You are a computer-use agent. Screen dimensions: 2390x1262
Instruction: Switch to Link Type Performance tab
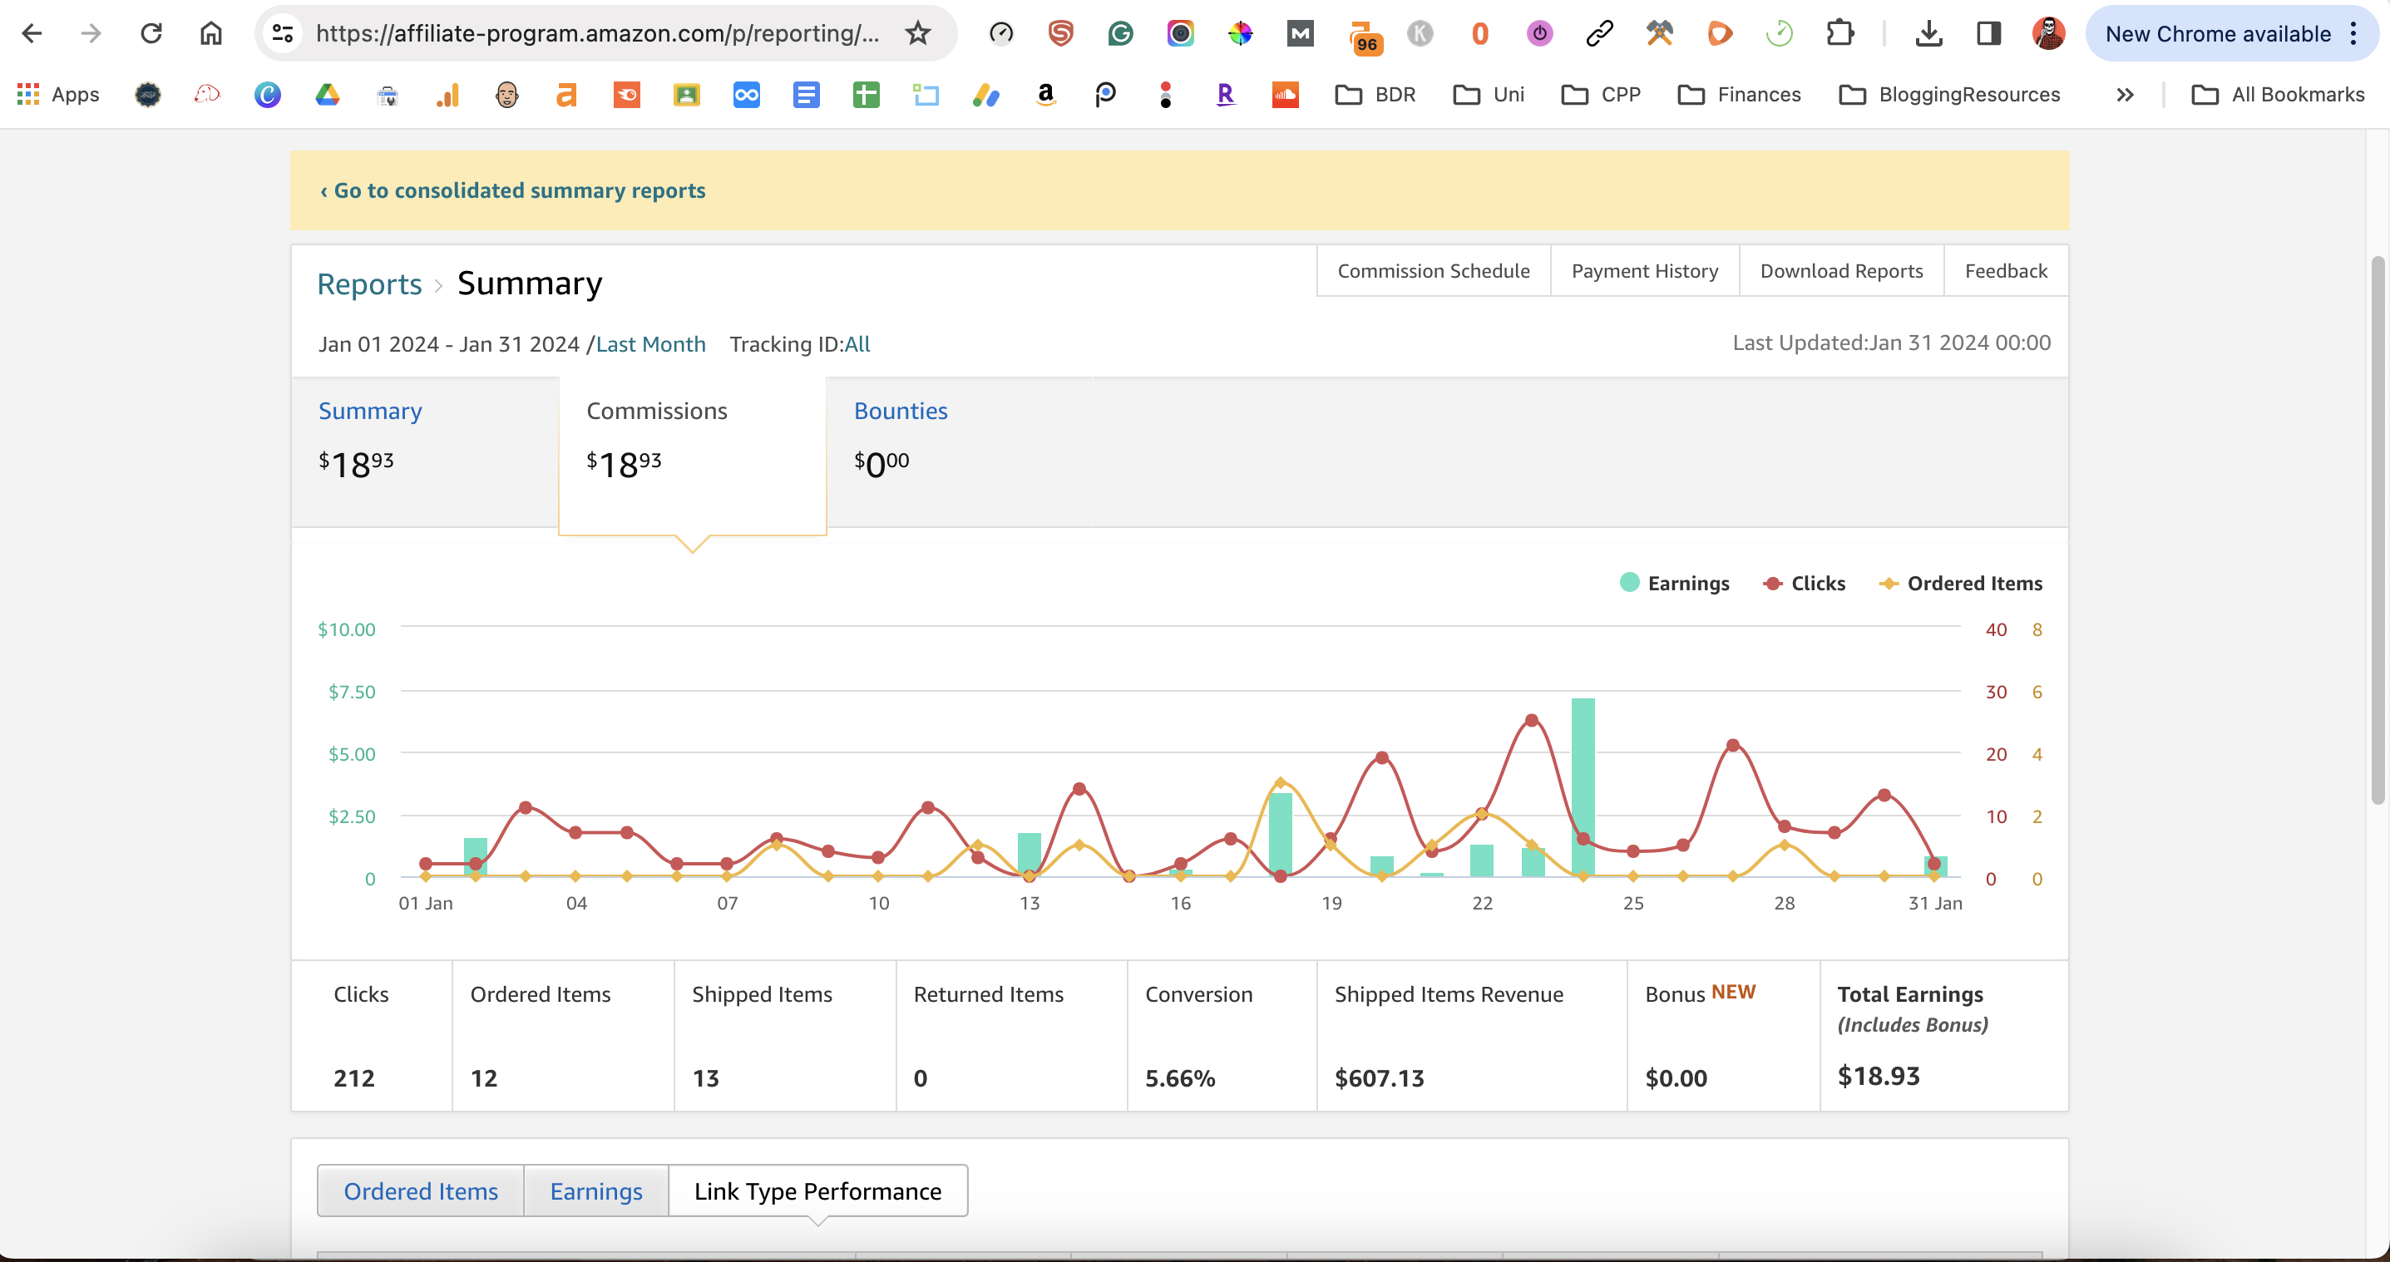click(x=817, y=1191)
